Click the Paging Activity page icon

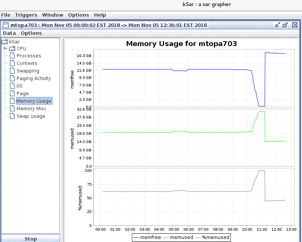tap(12, 78)
